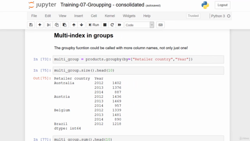
Task: Click the Jupyter logo
Action: point(42,5)
